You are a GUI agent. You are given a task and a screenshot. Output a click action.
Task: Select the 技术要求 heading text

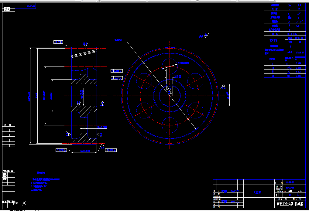pyautogui.click(x=41, y=173)
